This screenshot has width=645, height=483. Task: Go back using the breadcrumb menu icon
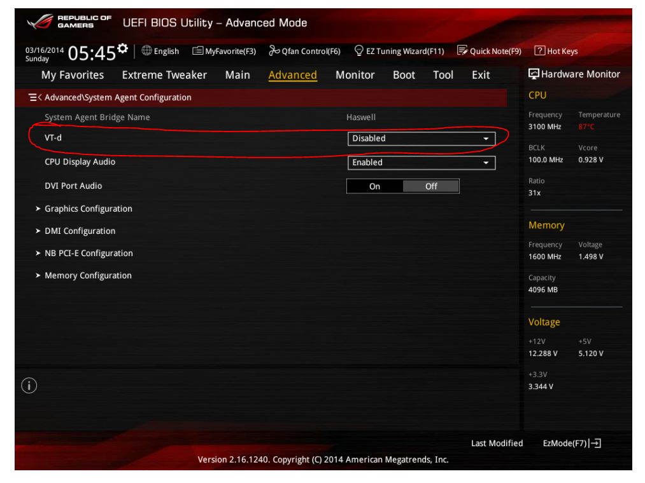(35, 97)
